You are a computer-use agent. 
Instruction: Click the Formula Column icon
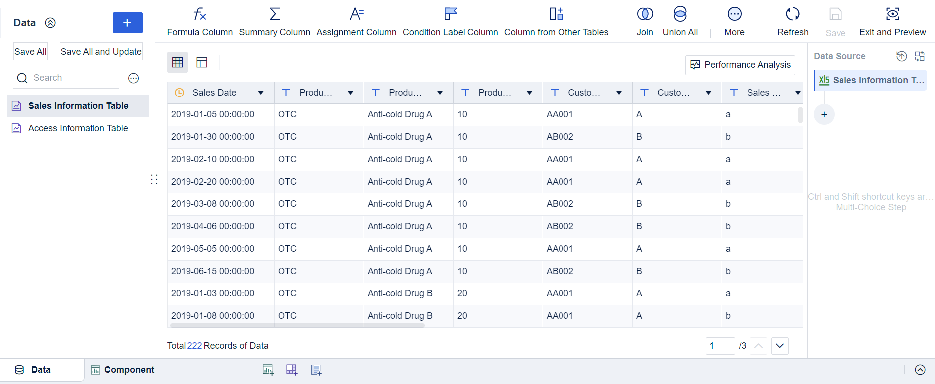coord(199,14)
